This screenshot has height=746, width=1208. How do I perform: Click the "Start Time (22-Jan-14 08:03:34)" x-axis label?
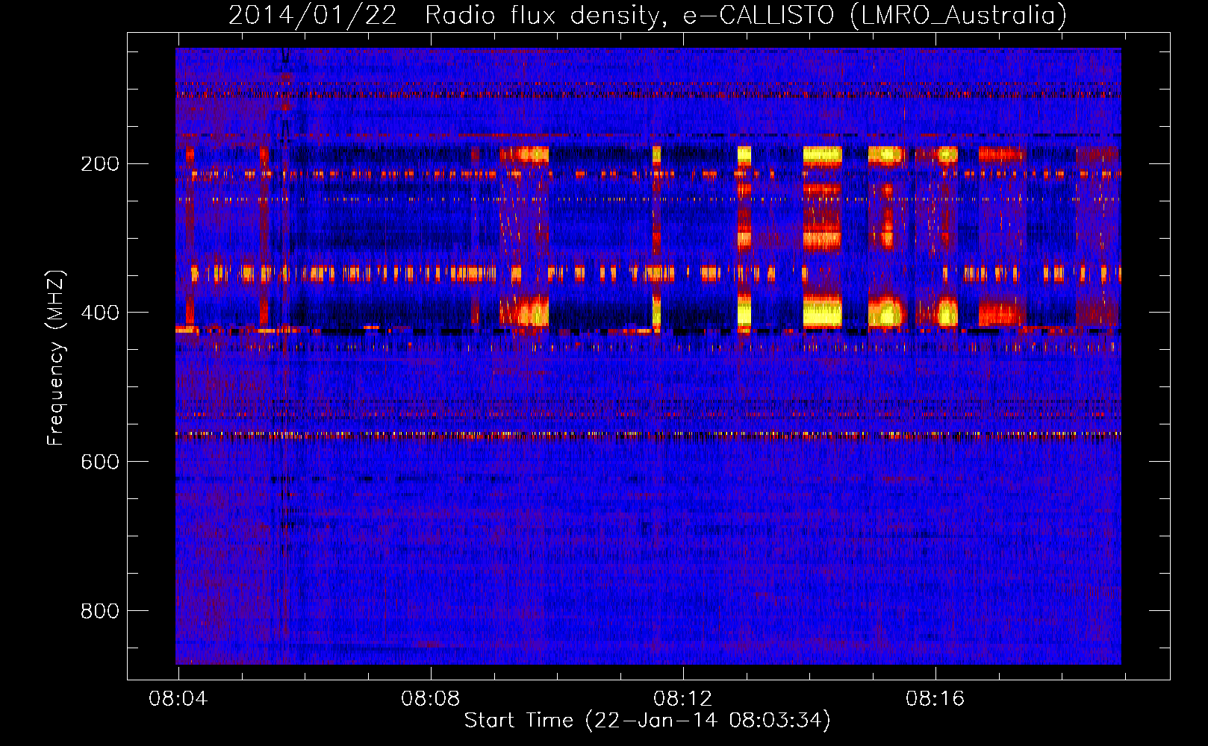click(647, 721)
